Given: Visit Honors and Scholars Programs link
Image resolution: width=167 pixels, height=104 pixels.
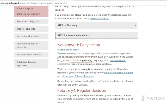Looking at the screenshot, I should coord(78,76).
